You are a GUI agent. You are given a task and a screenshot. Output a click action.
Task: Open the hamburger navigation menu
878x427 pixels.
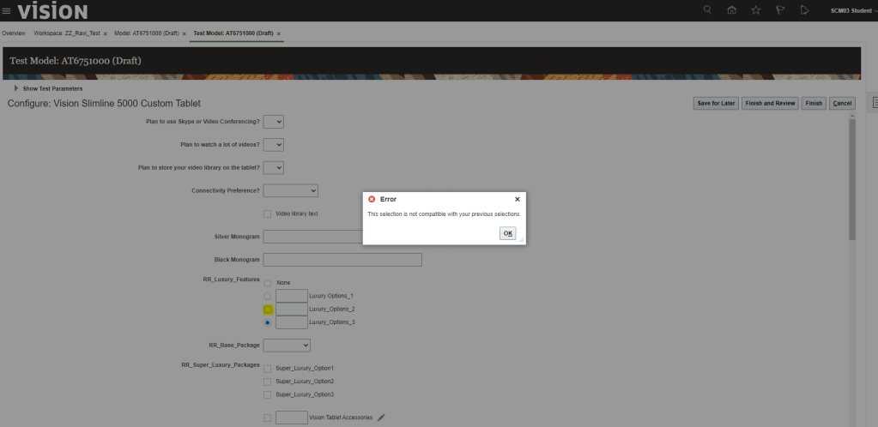click(7, 11)
